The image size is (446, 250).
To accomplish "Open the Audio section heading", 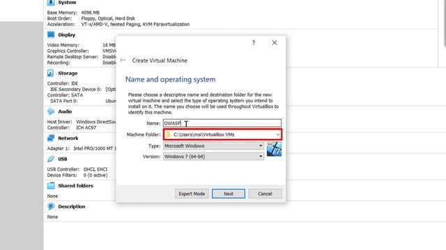I will tap(65, 111).
